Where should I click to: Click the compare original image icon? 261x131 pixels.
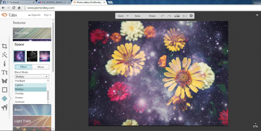177,16
